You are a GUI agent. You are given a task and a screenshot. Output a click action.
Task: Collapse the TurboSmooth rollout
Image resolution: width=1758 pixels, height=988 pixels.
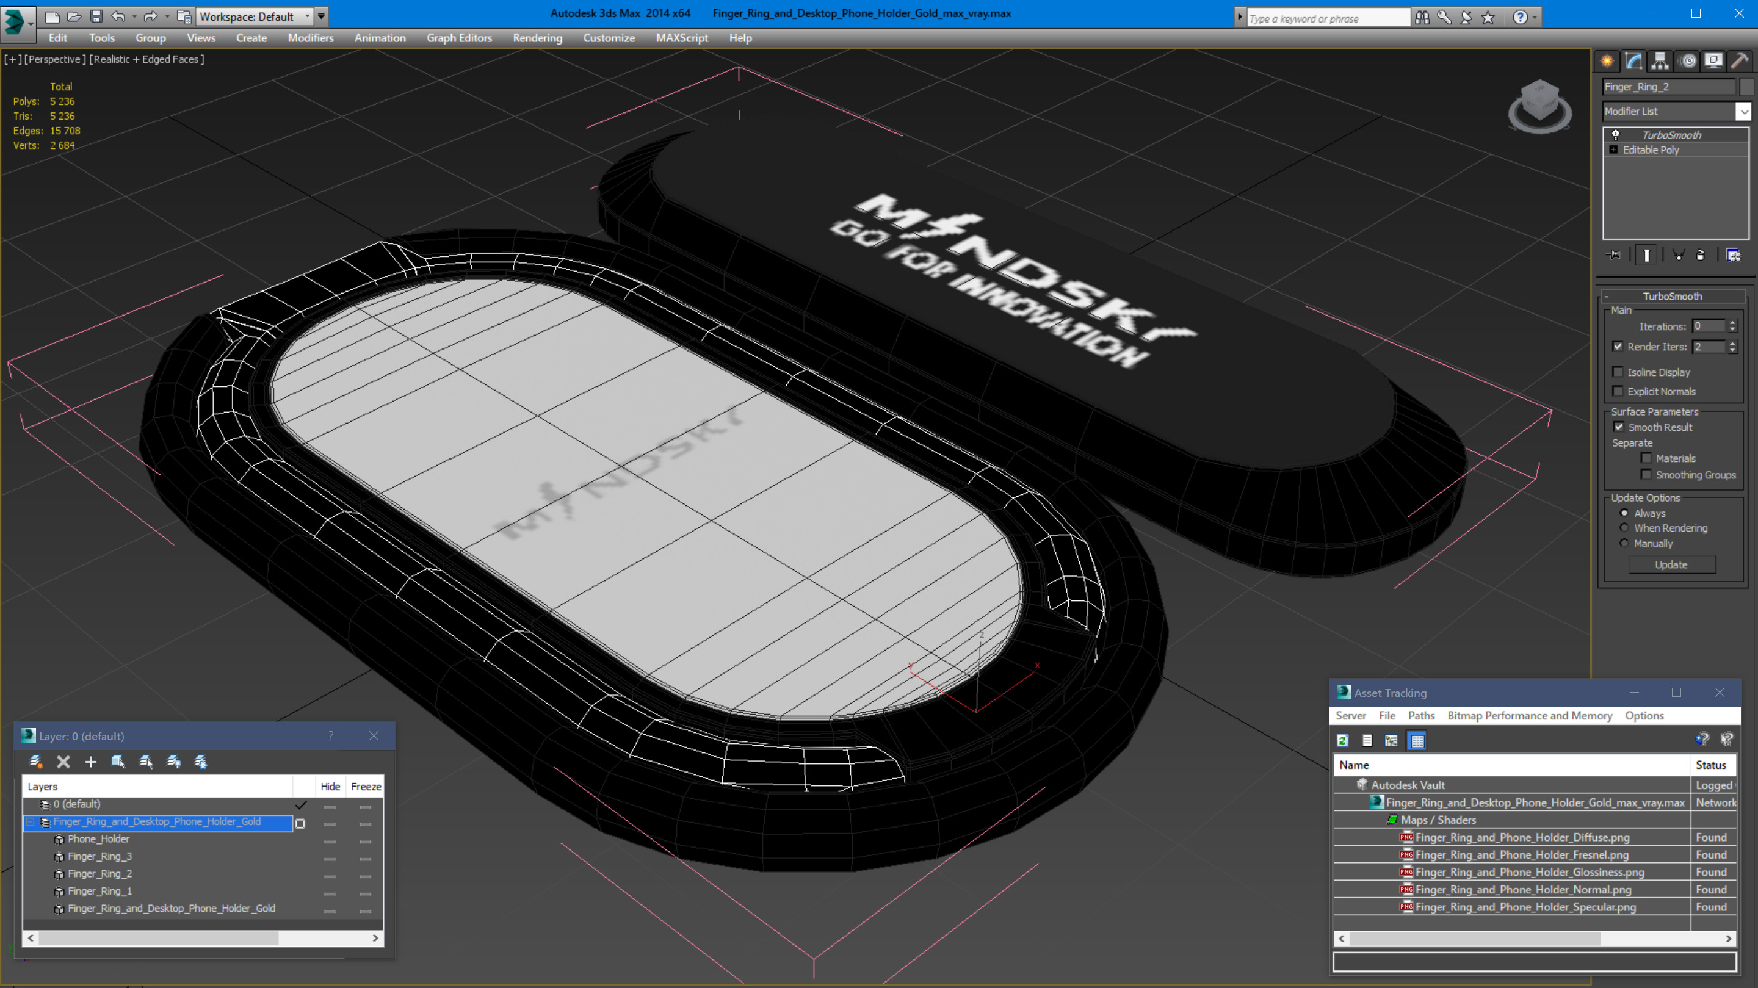point(1607,296)
